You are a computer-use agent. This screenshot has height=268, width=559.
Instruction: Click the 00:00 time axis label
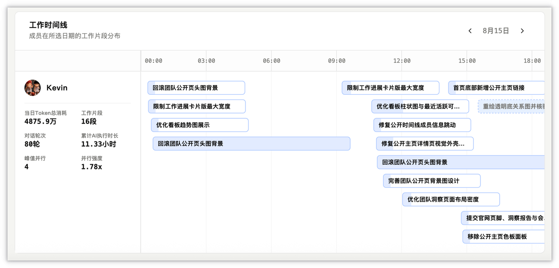153,61
